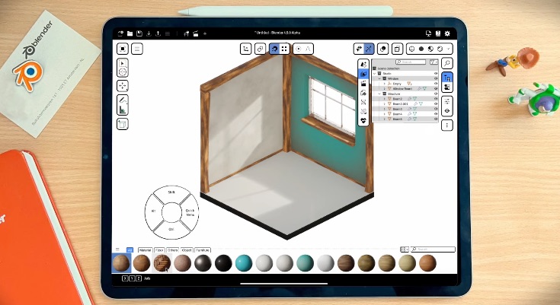Pick the herringbone wood material sphere

tap(162, 263)
